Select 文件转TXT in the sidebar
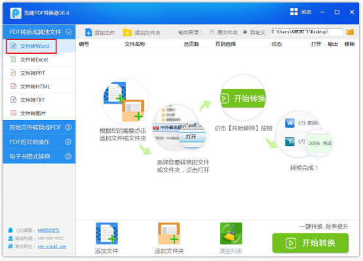The image size is (363, 261). tap(39, 100)
